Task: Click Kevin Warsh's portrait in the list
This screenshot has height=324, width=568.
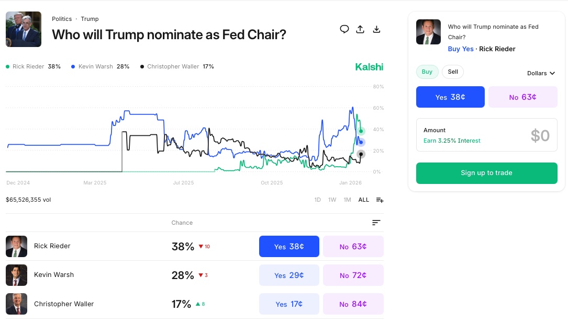Action: 16,275
